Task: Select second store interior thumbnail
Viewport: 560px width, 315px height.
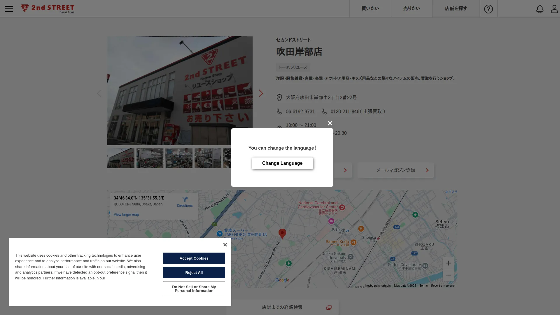Action: pos(150,158)
